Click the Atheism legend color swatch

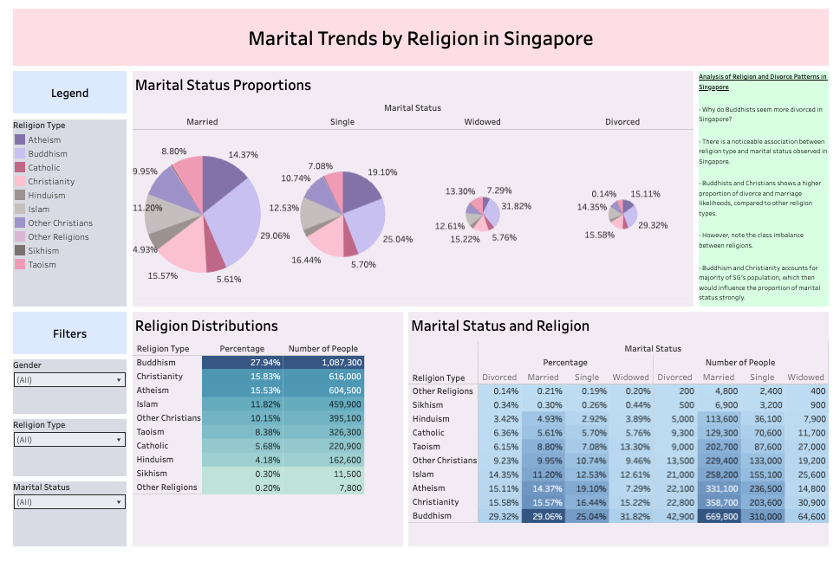[20, 140]
